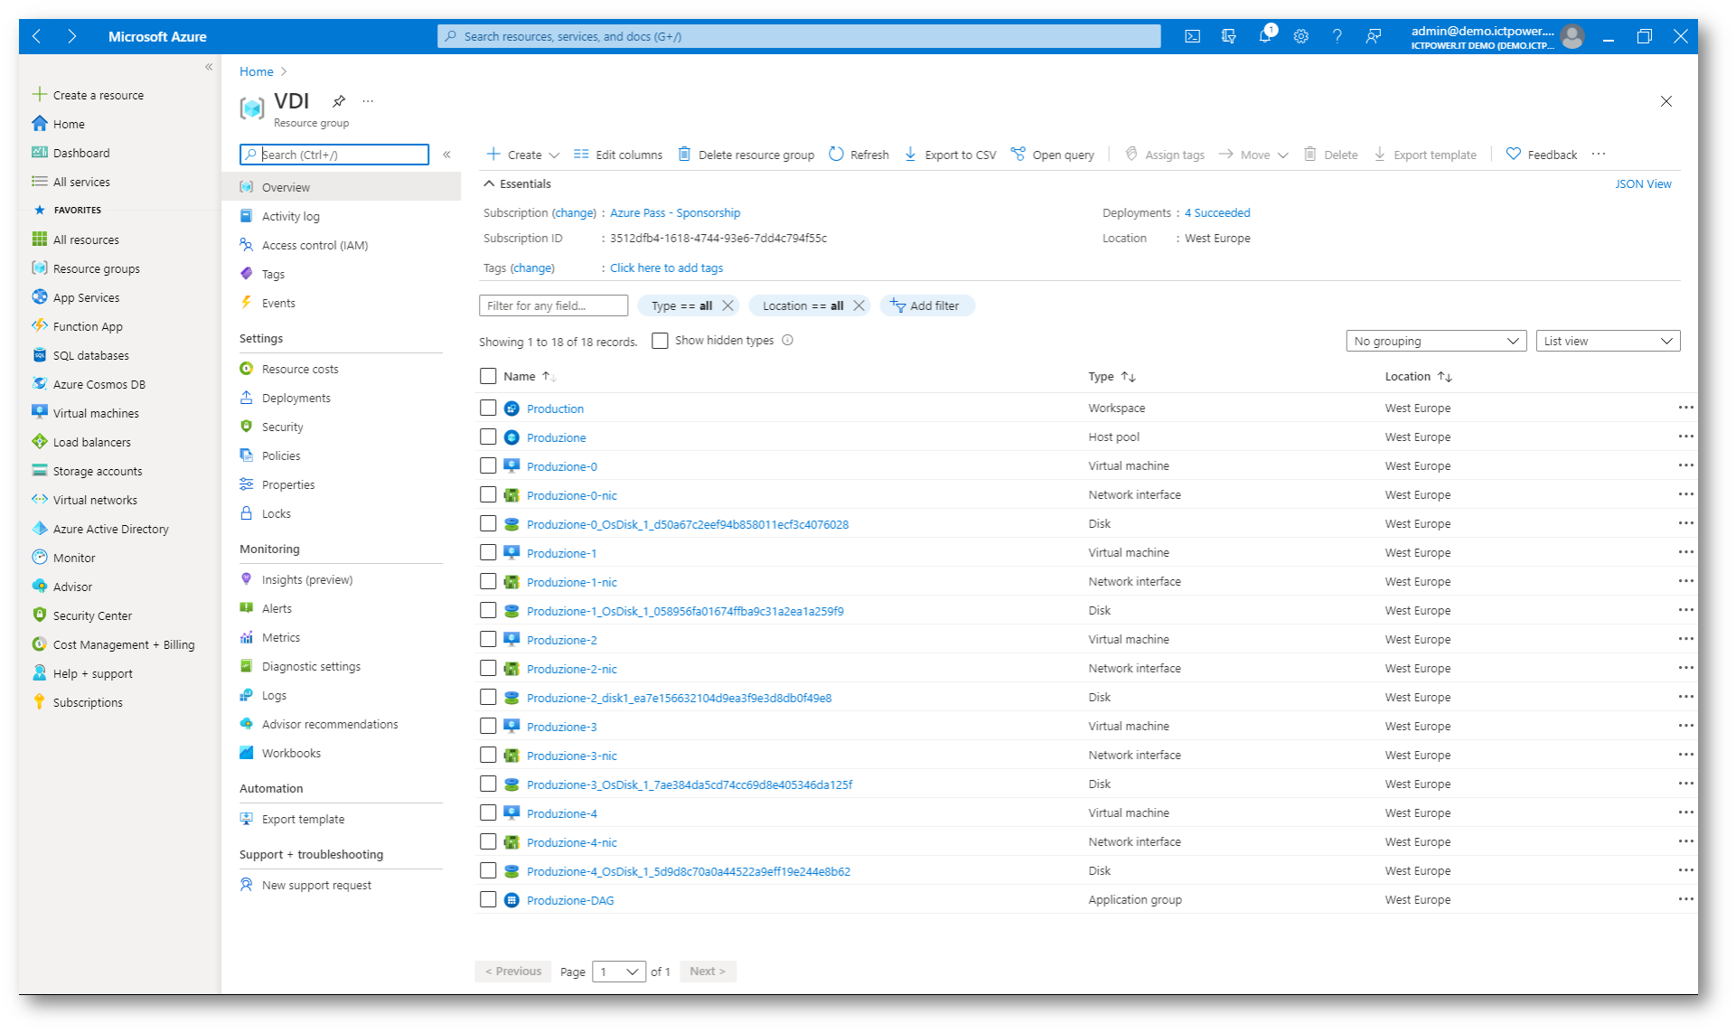Image resolution: width=1736 pixels, height=1033 pixels.
Task: Tick the select-all checkbox in Name header
Action: (488, 376)
